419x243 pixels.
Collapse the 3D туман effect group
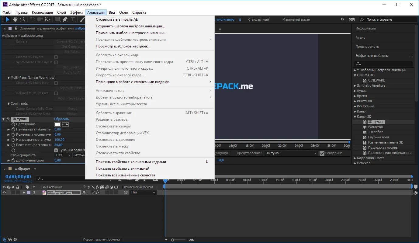click(x=4, y=119)
